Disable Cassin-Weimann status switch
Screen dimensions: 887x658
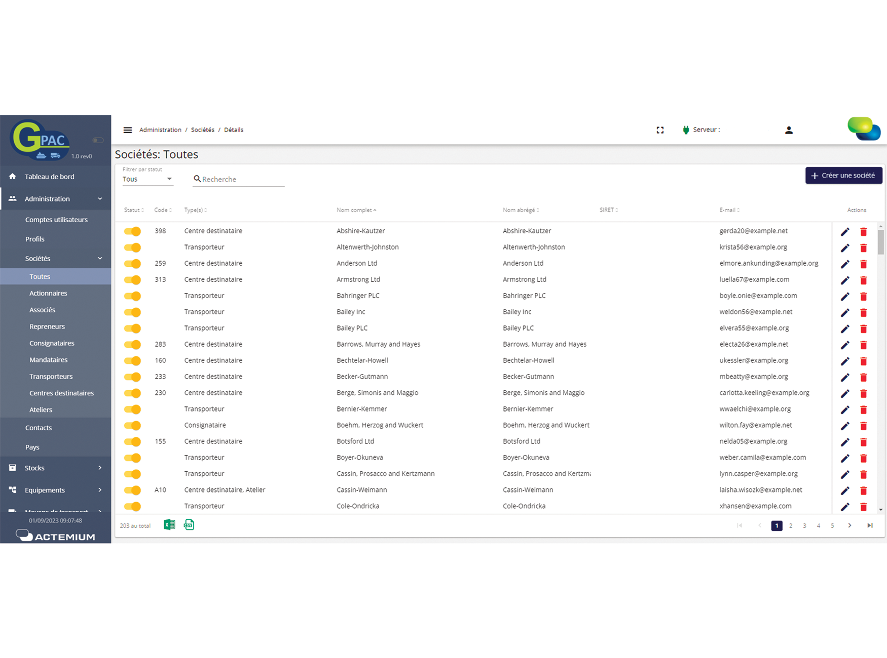click(x=132, y=490)
